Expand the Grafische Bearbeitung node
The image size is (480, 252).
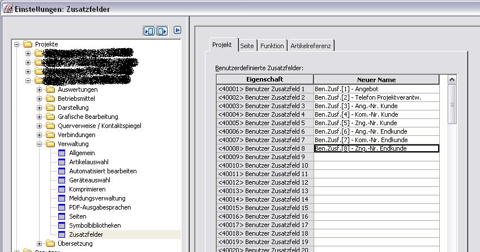point(39,117)
